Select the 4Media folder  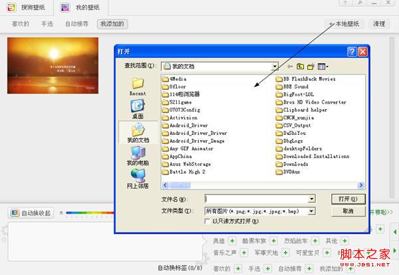174,79
